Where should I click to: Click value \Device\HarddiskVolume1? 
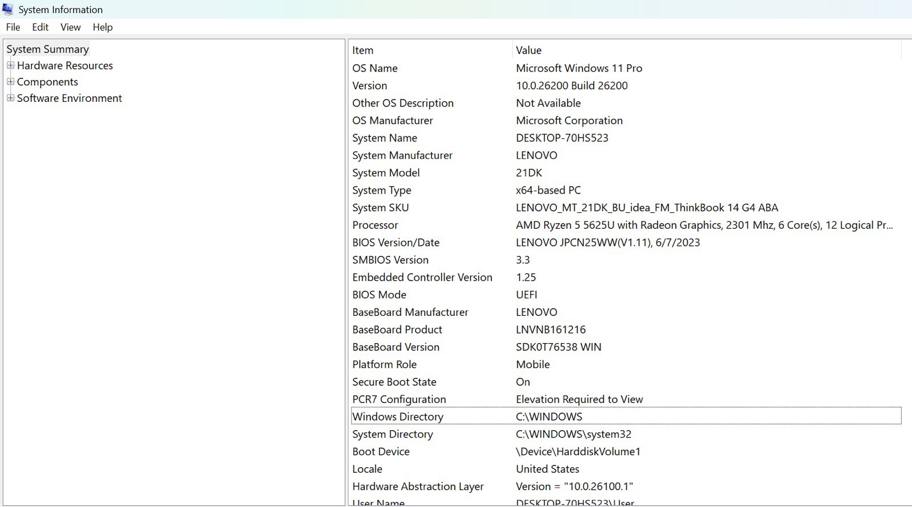(x=578, y=451)
